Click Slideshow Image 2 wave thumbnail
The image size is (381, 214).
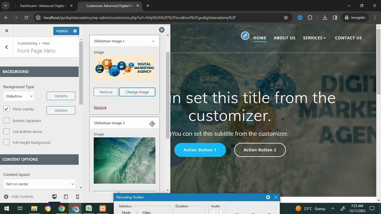pos(124,160)
